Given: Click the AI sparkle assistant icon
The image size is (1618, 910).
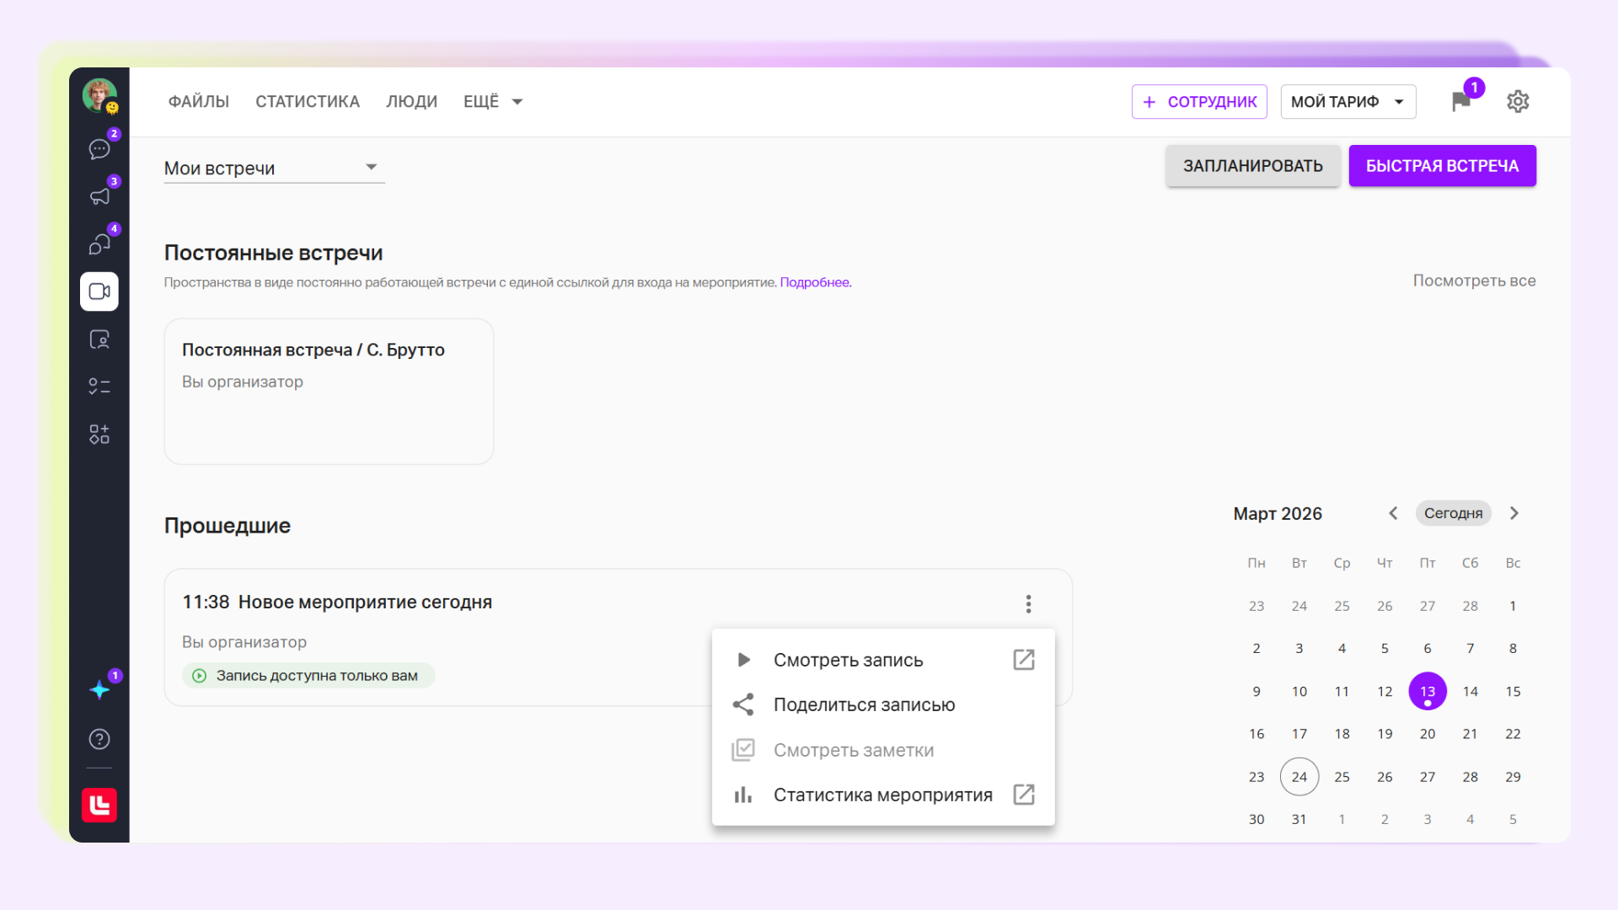Looking at the screenshot, I should pyautogui.click(x=99, y=690).
